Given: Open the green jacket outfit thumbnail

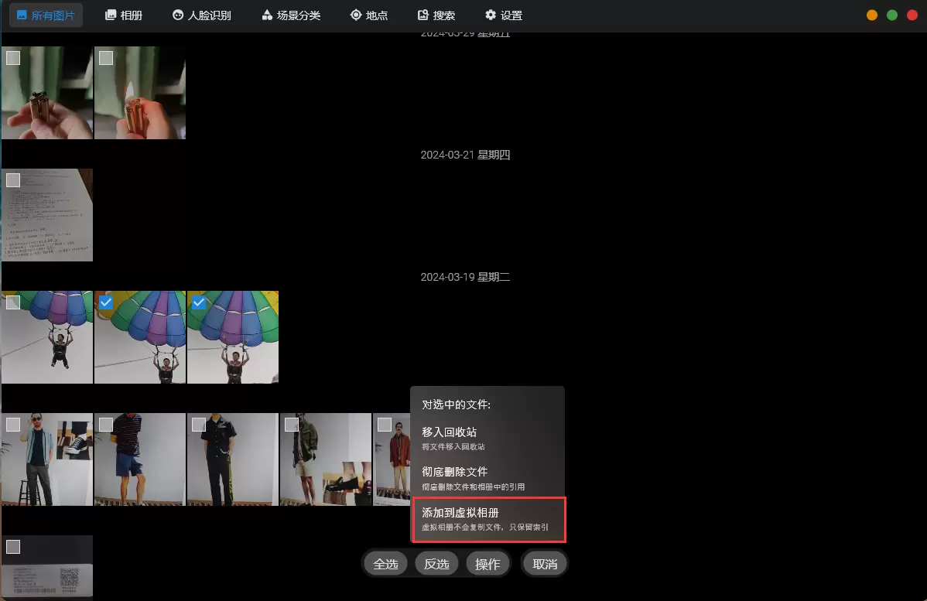Looking at the screenshot, I should pos(326,459).
